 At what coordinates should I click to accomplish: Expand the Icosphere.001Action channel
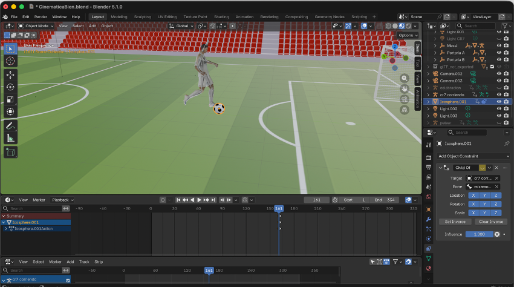pos(6,228)
